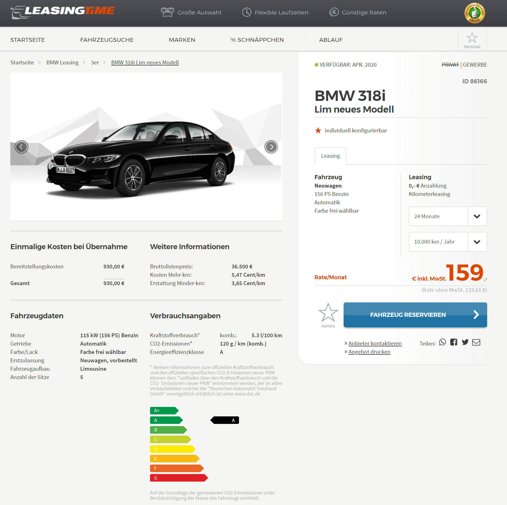Click the orange star next to individuell konfigurierbar
This screenshot has height=505, width=507.
point(318,130)
